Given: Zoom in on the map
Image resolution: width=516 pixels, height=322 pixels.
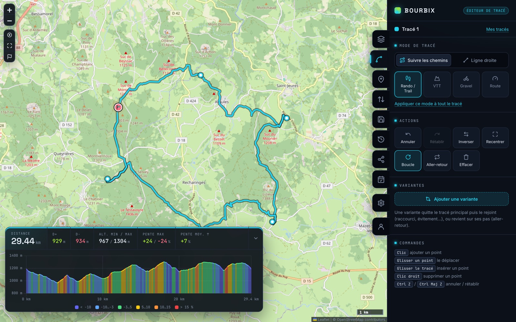Looking at the screenshot, I should pyautogui.click(x=9, y=10).
